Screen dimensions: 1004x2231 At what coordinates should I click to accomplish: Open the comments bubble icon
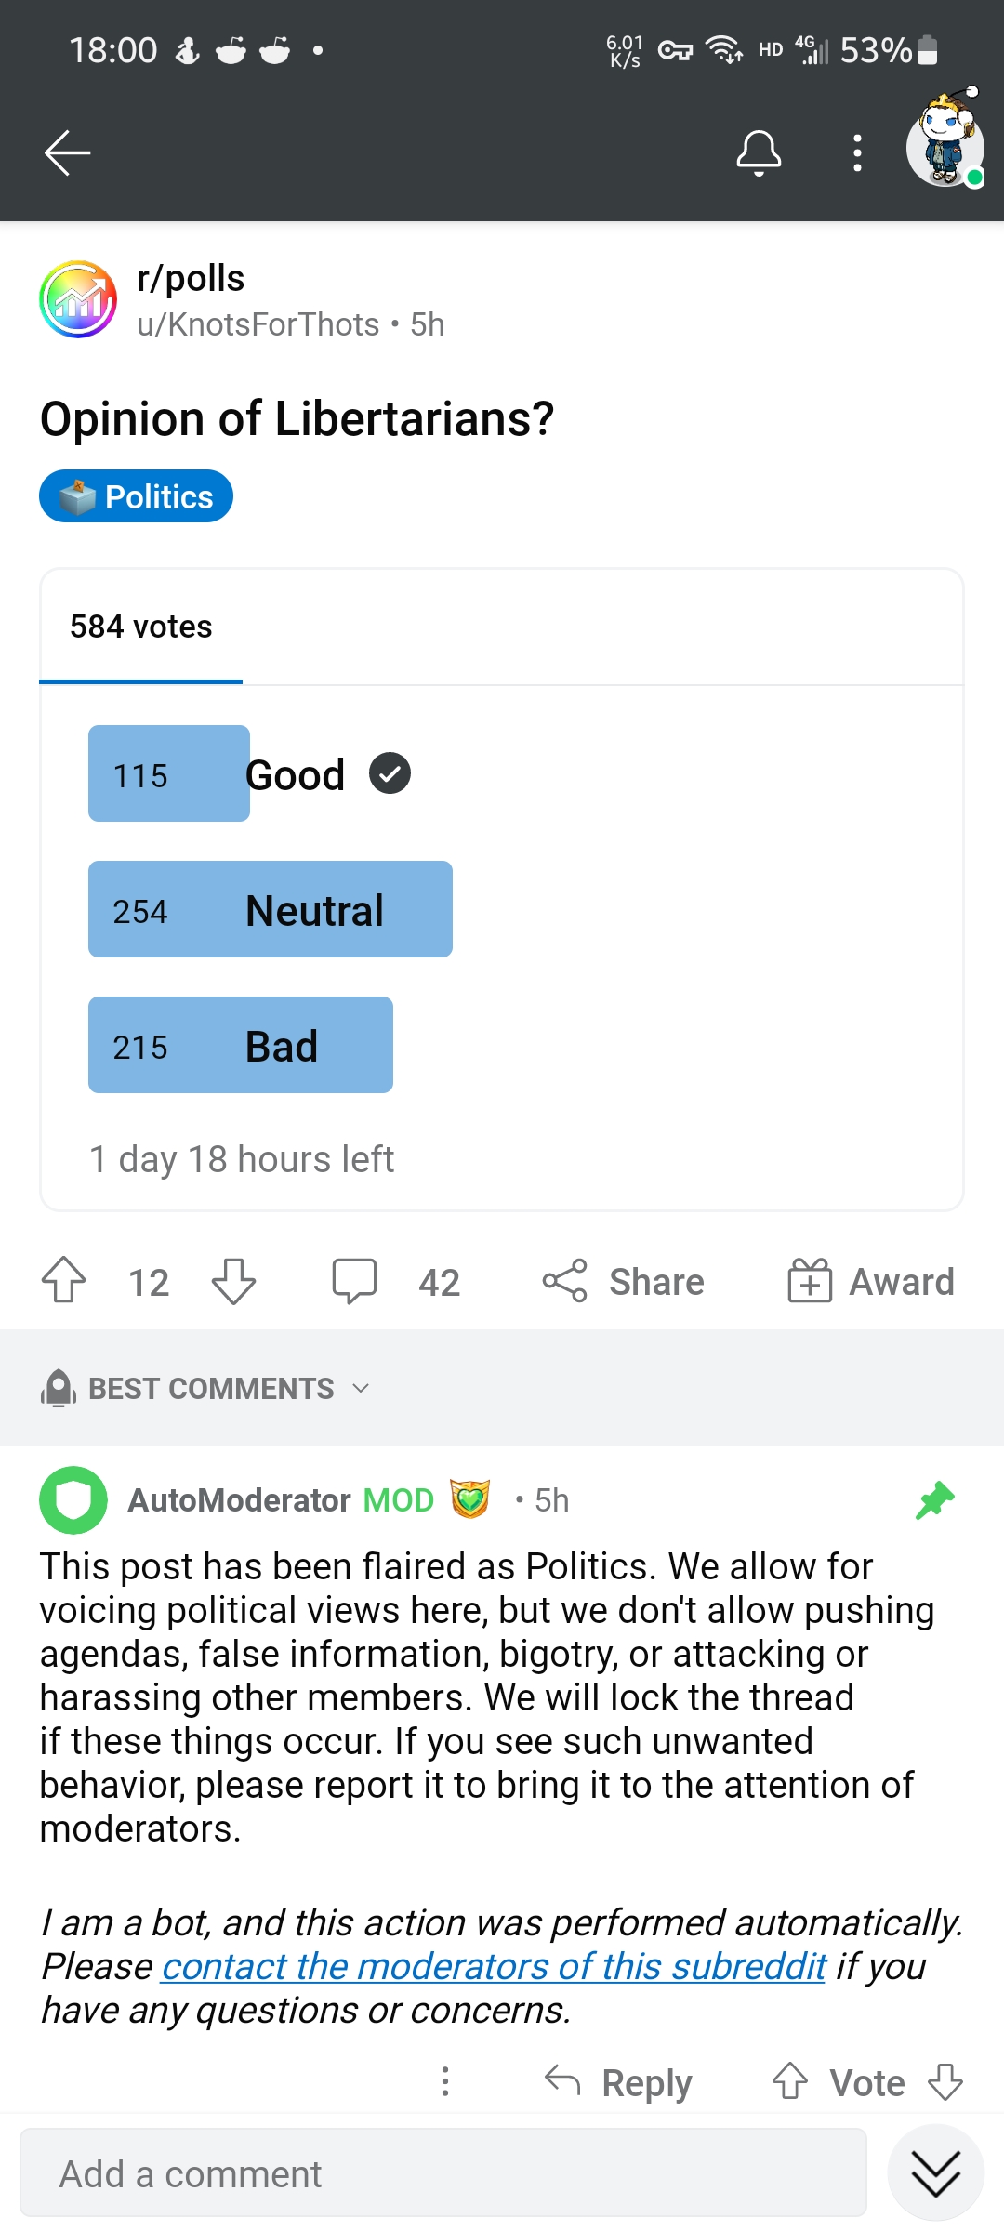click(x=354, y=1281)
